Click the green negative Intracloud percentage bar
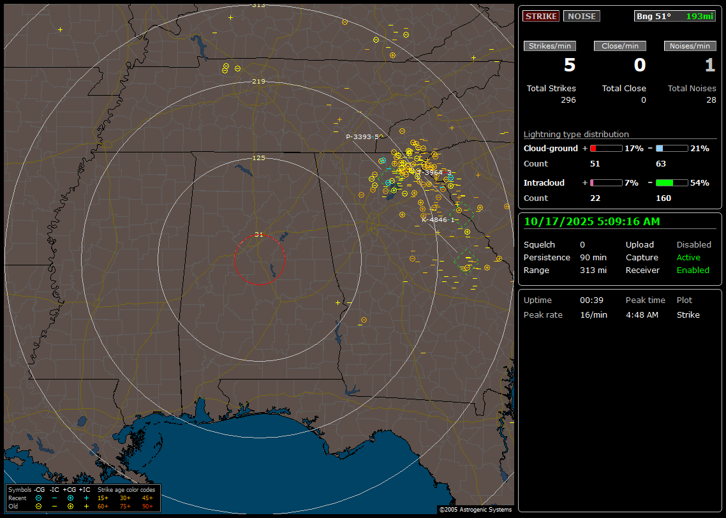 point(671,182)
